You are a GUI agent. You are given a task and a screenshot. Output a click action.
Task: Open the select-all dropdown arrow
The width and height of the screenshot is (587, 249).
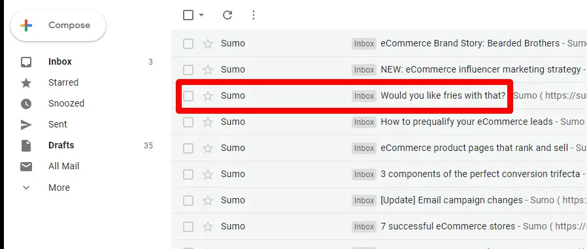point(201,15)
